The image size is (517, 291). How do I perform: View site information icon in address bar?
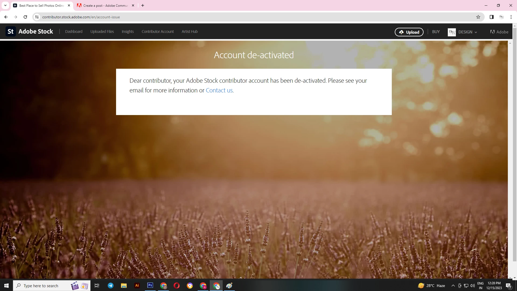pos(37,17)
